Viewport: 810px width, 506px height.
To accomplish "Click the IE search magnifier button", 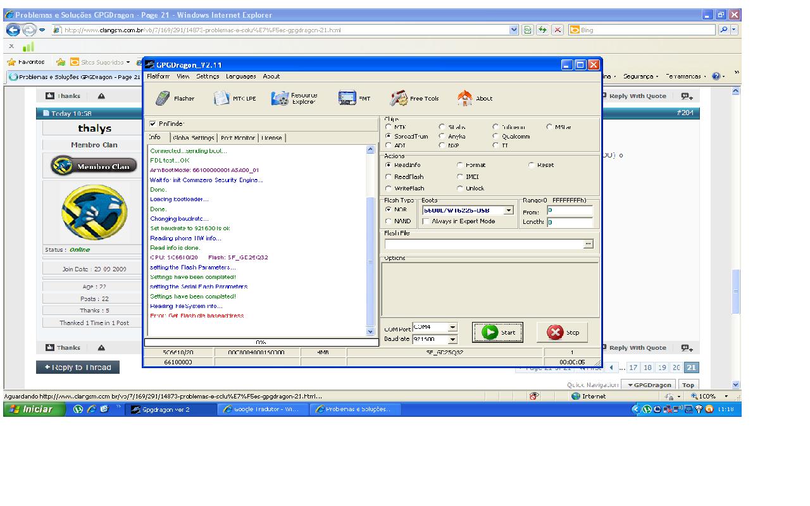I will click(x=724, y=30).
